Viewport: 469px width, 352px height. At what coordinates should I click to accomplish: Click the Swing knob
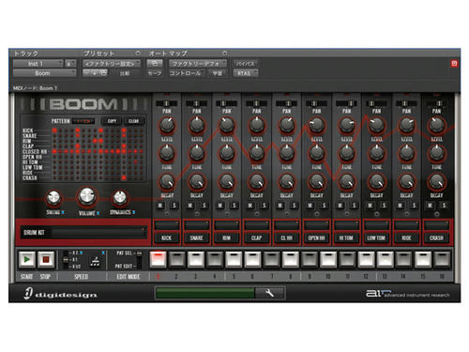click(53, 197)
